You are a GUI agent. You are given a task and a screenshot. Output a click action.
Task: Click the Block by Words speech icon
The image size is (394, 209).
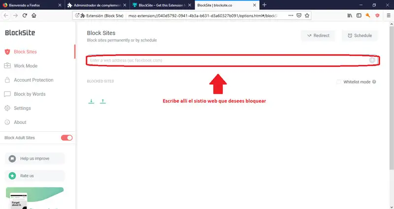(x=7, y=94)
